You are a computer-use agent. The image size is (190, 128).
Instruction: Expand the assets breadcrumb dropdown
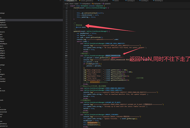click(67, 4)
